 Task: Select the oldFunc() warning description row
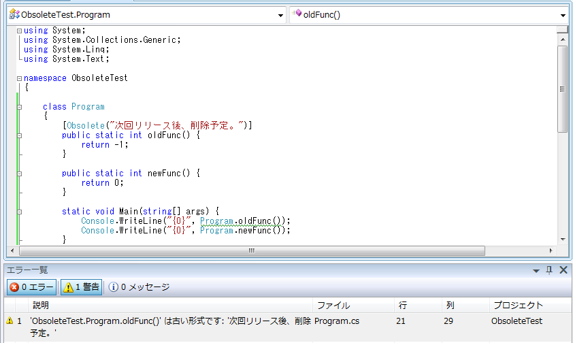click(170, 327)
